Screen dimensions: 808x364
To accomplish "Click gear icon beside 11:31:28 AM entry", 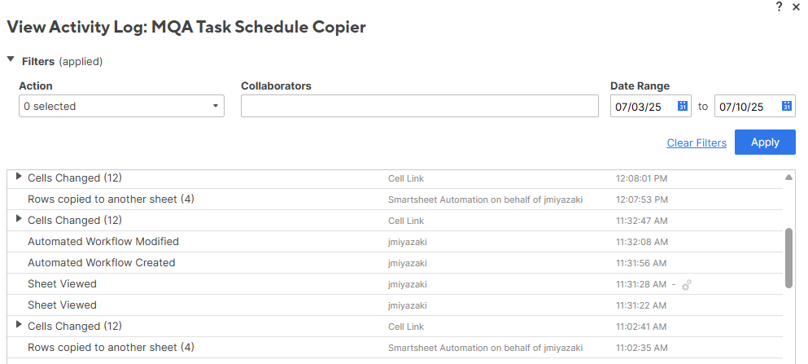I will tap(687, 284).
